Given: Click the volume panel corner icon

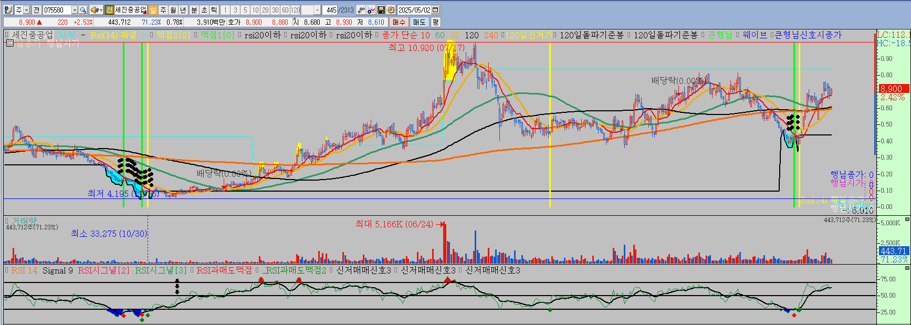Looking at the screenshot, I should [907, 219].
